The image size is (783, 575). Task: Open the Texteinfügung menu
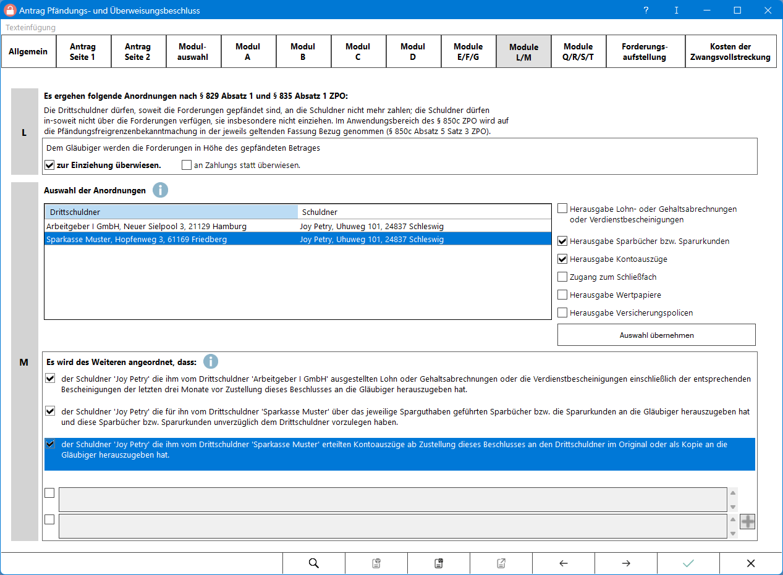tap(30, 28)
